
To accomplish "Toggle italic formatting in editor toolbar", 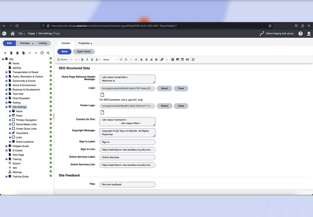I will pos(87,60).
